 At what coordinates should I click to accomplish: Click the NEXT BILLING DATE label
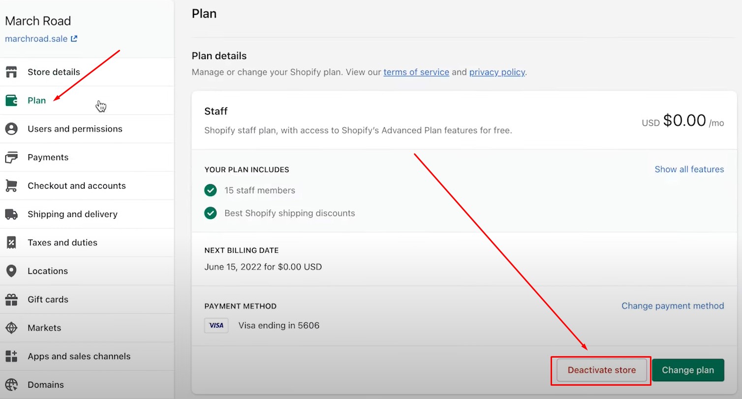pyautogui.click(x=242, y=250)
